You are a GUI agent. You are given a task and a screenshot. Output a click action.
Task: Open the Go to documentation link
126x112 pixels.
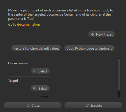tap(24, 25)
